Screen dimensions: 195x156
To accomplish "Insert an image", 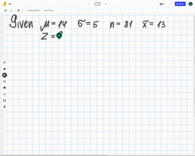I will pos(4,88).
